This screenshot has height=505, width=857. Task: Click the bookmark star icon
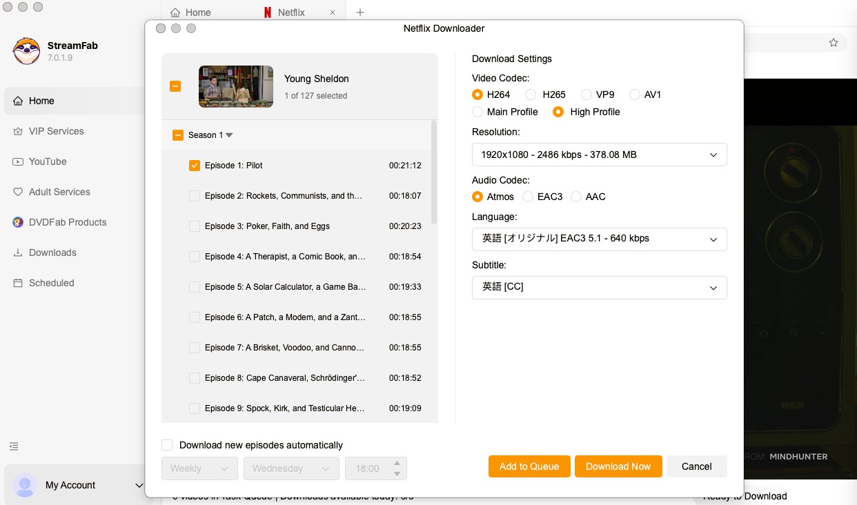[834, 43]
